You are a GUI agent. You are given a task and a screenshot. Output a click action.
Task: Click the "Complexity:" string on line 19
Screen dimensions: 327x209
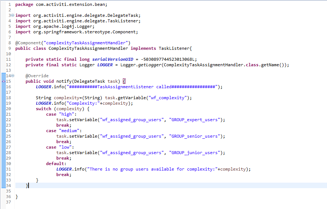83,103
